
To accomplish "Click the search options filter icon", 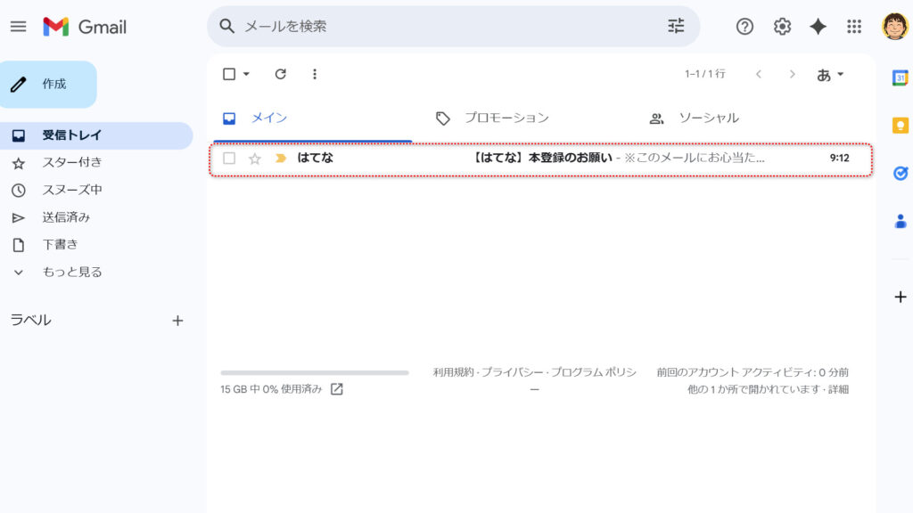I will coord(676,27).
